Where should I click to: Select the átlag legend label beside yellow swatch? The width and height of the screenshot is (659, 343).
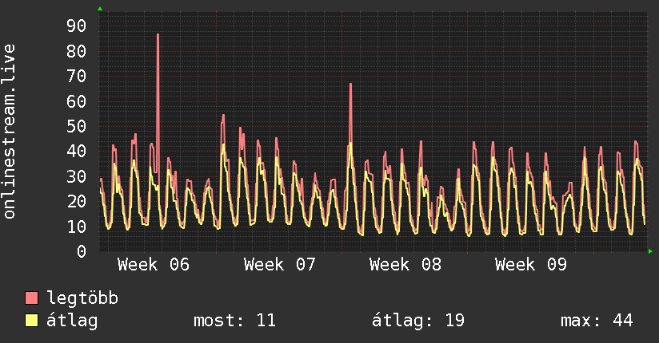pyautogui.click(x=72, y=321)
